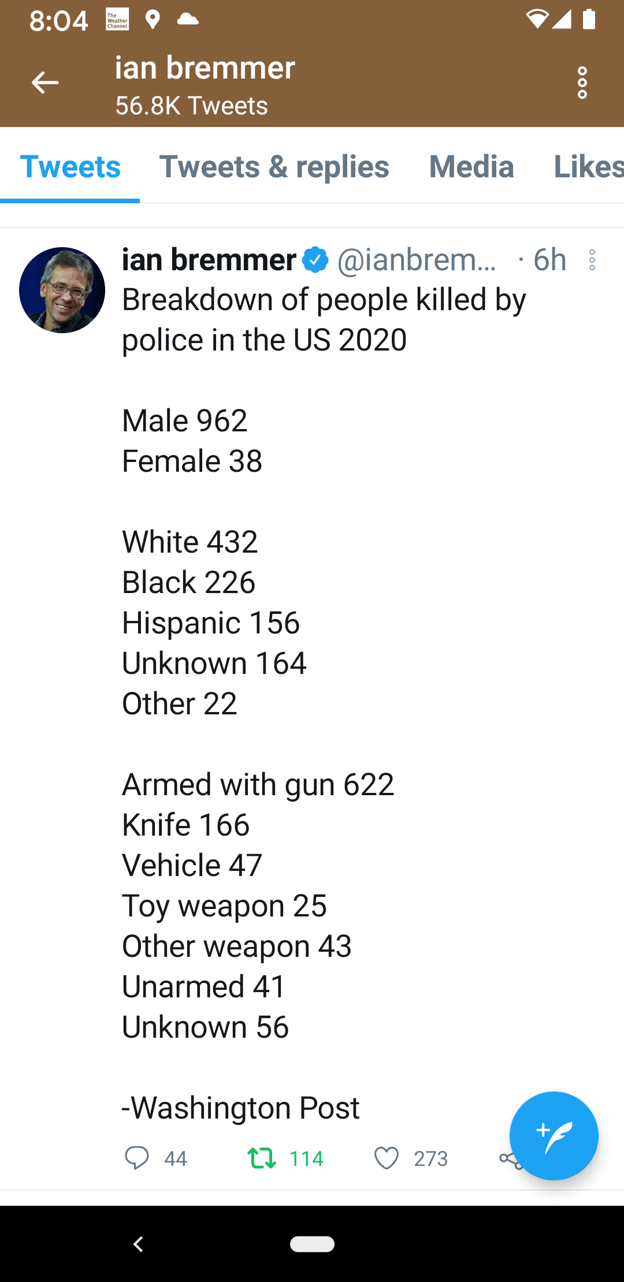
Task: Tap the Weather Channel status bar icon
Action: click(117, 20)
